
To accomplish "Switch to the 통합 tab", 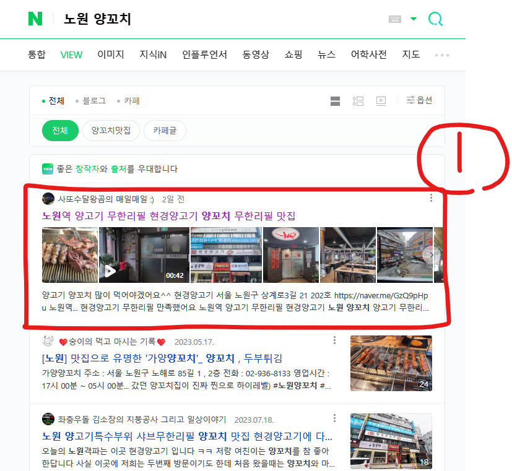I will coord(37,54).
